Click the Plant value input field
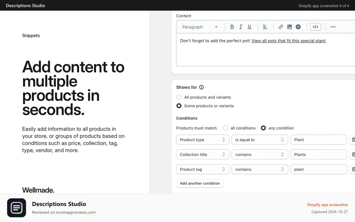355x222 pixels. pyautogui.click(x=319, y=140)
